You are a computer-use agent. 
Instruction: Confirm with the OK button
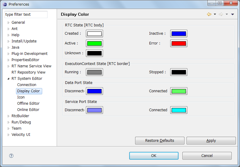click(154, 156)
